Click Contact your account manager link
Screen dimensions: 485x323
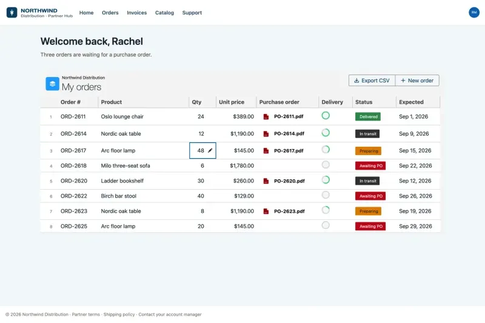(170, 315)
